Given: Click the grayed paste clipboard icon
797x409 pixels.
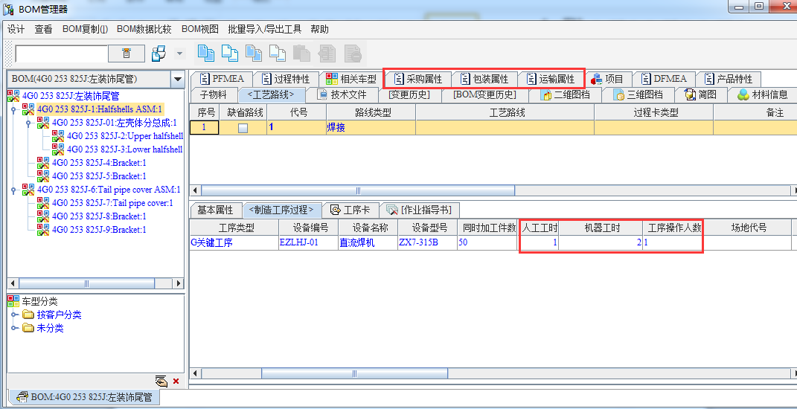Looking at the screenshot, I should [x=302, y=53].
